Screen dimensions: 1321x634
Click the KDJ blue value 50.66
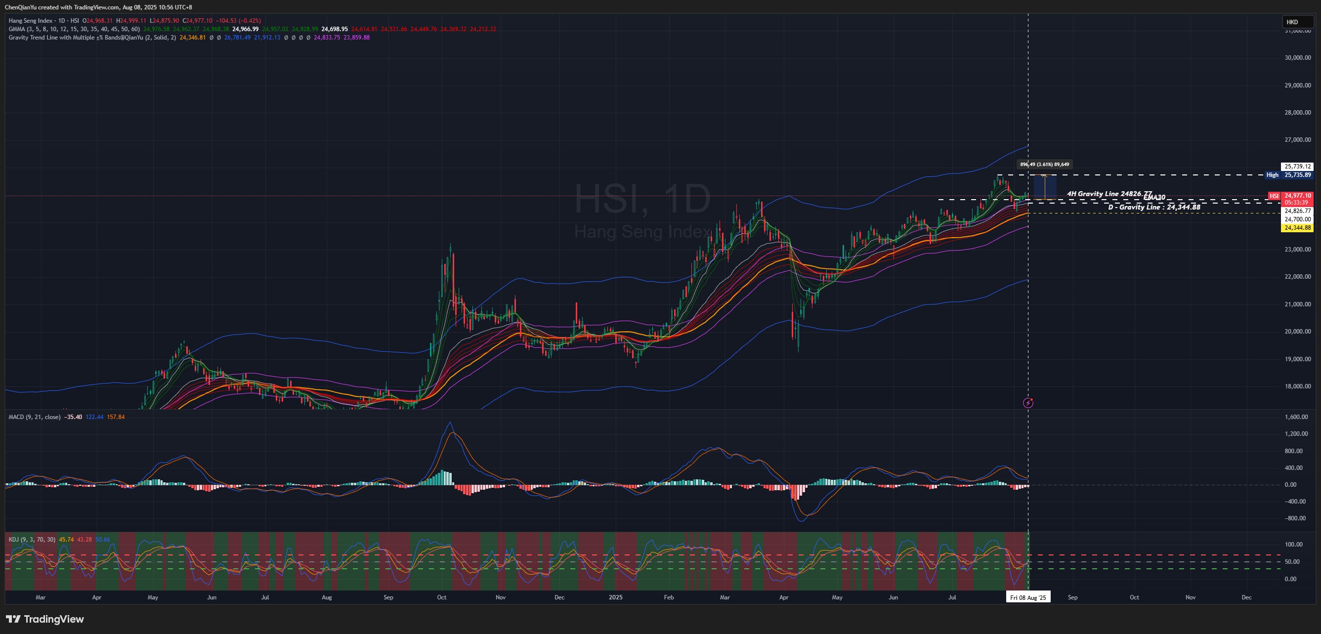point(103,540)
